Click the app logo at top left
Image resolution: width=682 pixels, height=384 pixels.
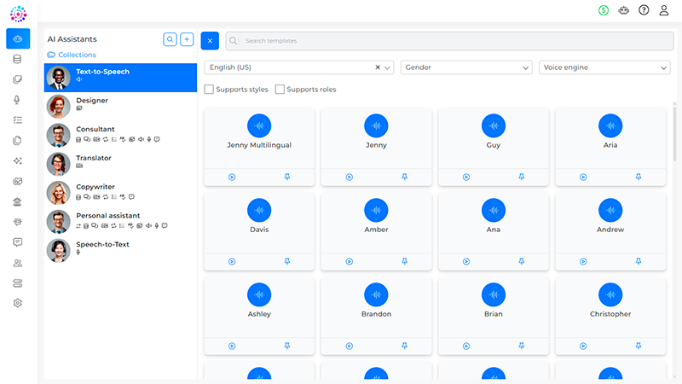coord(18,14)
